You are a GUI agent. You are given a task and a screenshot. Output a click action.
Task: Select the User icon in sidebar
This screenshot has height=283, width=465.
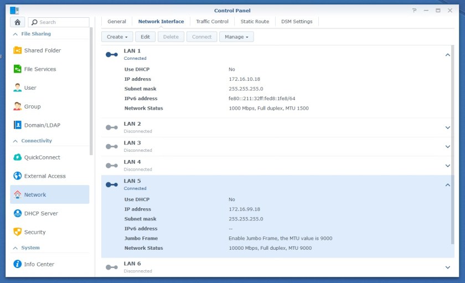tap(18, 88)
